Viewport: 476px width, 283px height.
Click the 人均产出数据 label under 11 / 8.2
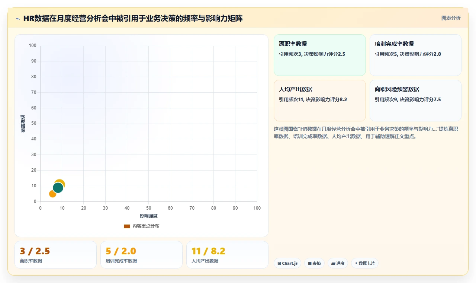pos(205,261)
